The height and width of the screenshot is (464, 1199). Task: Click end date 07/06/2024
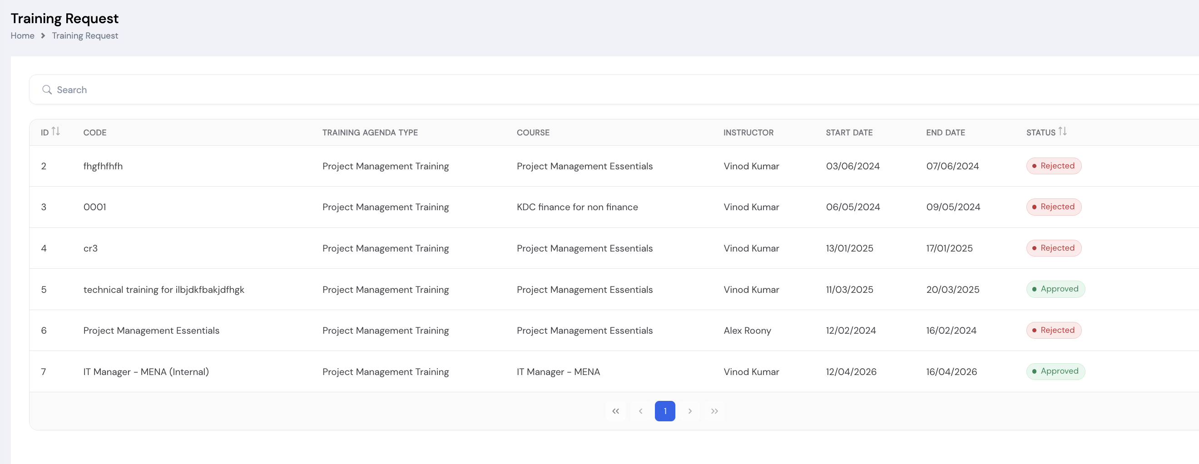[x=952, y=166]
